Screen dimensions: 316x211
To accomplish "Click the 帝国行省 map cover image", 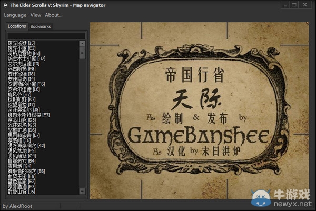I will coord(199,110).
